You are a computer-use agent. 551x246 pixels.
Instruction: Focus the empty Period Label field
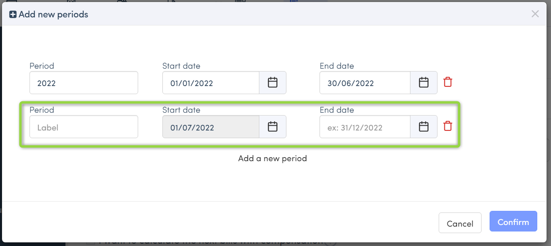(x=84, y=127)
